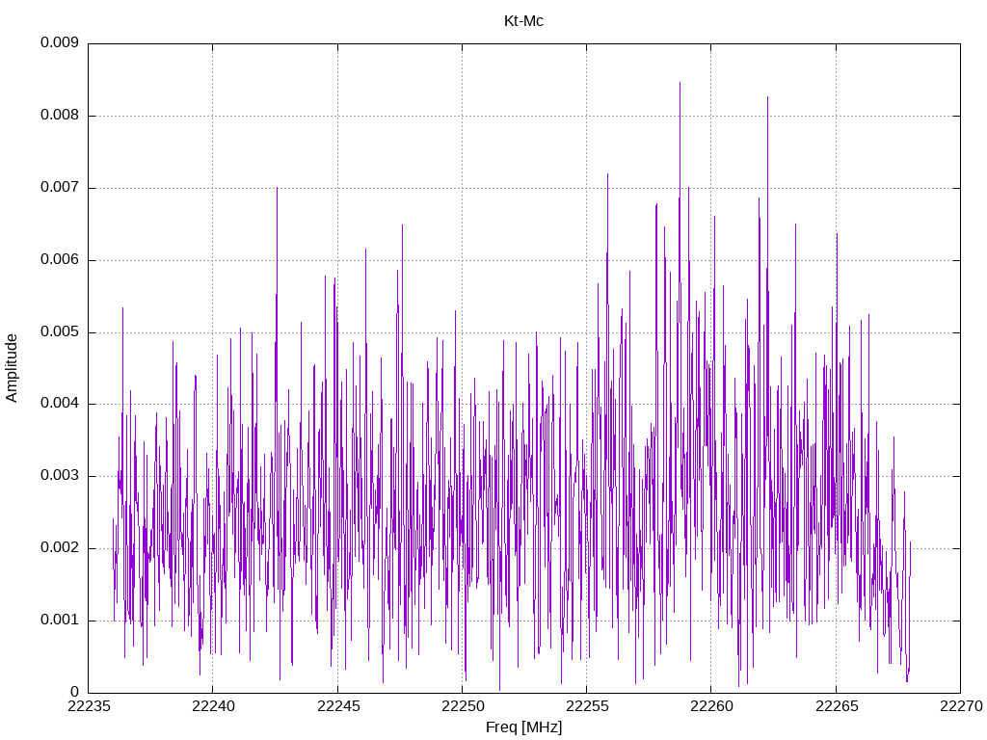Click the 22245 x-axis tick label
Image resolution: width=987 pixels, height=740 pixels.
coord(338,706)
